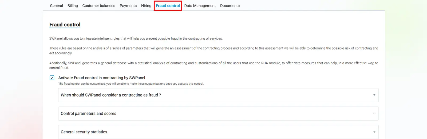427x139 pixels.
Task: Click the paragraph starting 'SWPanel allows you to integrate'
Action: click(x=136, y=38)
